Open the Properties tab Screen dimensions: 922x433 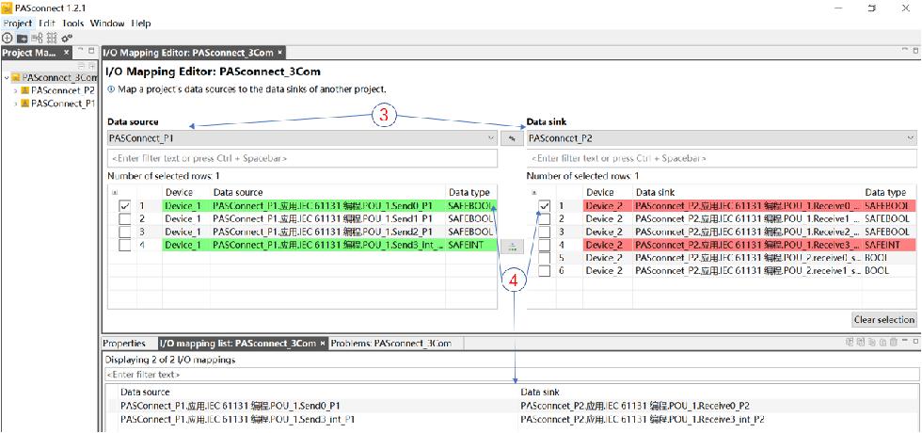[x=124, y=344]
